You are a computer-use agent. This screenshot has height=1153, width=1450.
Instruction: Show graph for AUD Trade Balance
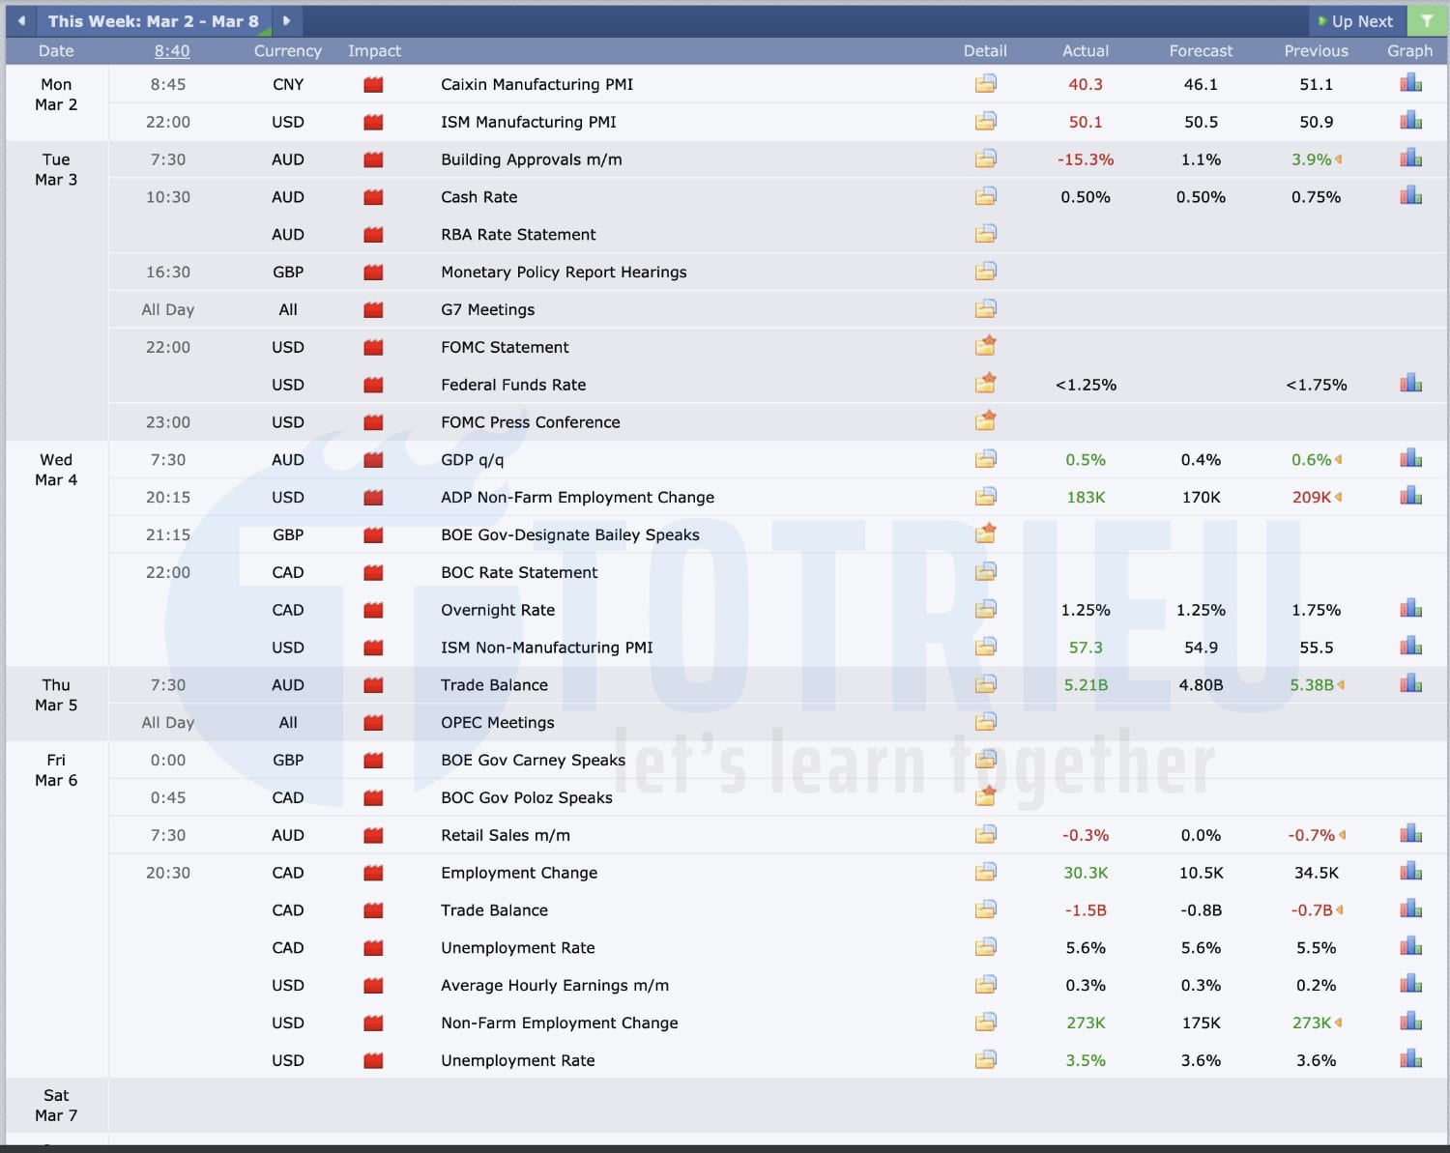click(x=1410, y=684)
